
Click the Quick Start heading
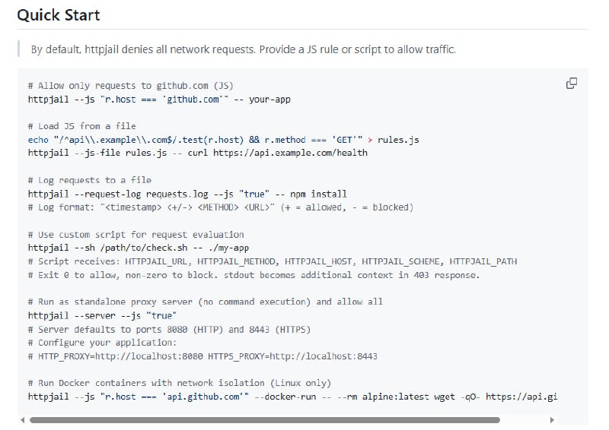click(59, 15)
